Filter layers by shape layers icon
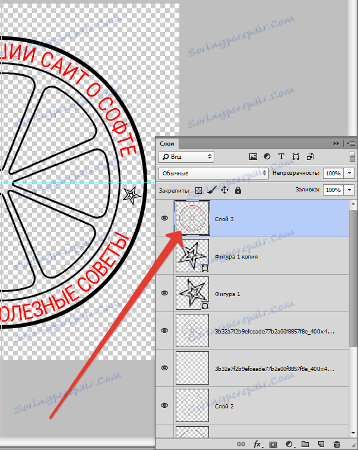358x450 pixels. point(296,157)
